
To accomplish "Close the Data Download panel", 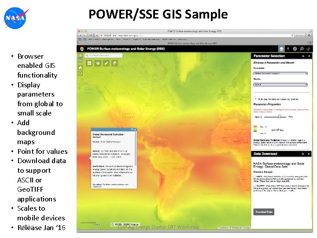I will (309, 154).
